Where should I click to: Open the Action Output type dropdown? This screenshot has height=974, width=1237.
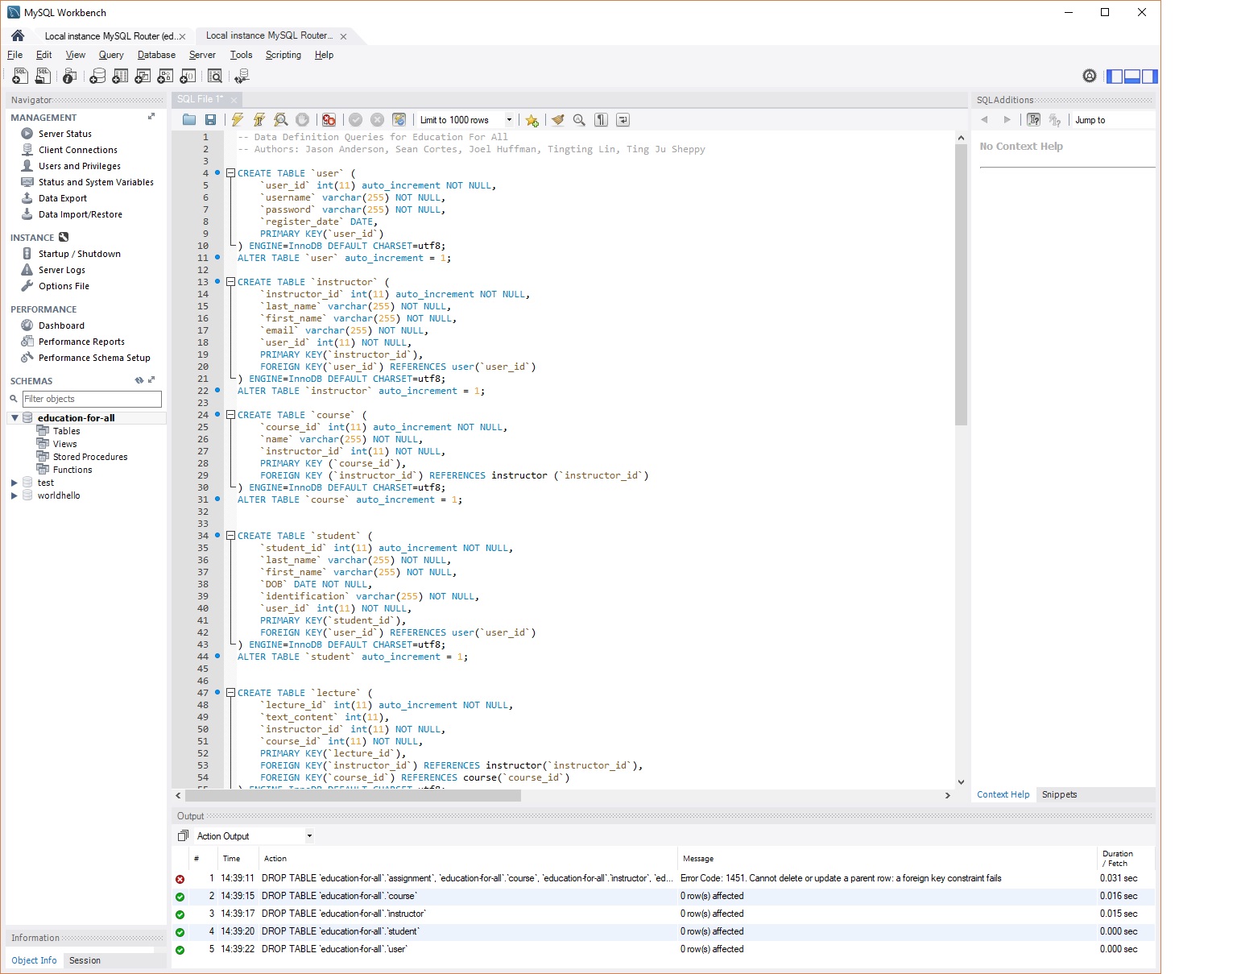[309, 836]
